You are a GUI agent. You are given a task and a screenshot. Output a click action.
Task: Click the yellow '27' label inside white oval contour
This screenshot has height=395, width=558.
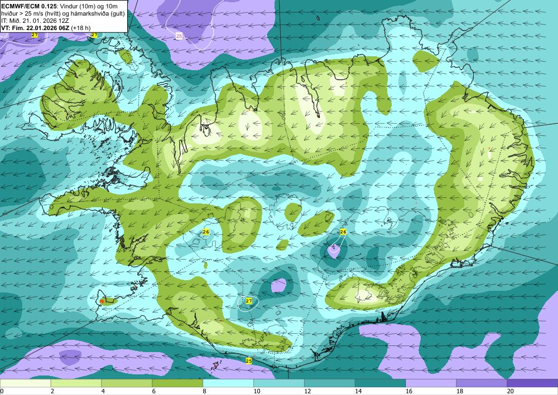[249, 301]
